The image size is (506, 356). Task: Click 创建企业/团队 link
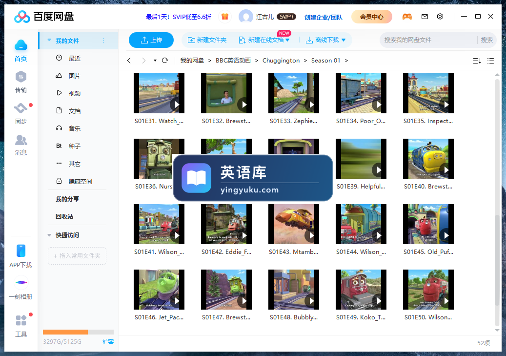324,17
